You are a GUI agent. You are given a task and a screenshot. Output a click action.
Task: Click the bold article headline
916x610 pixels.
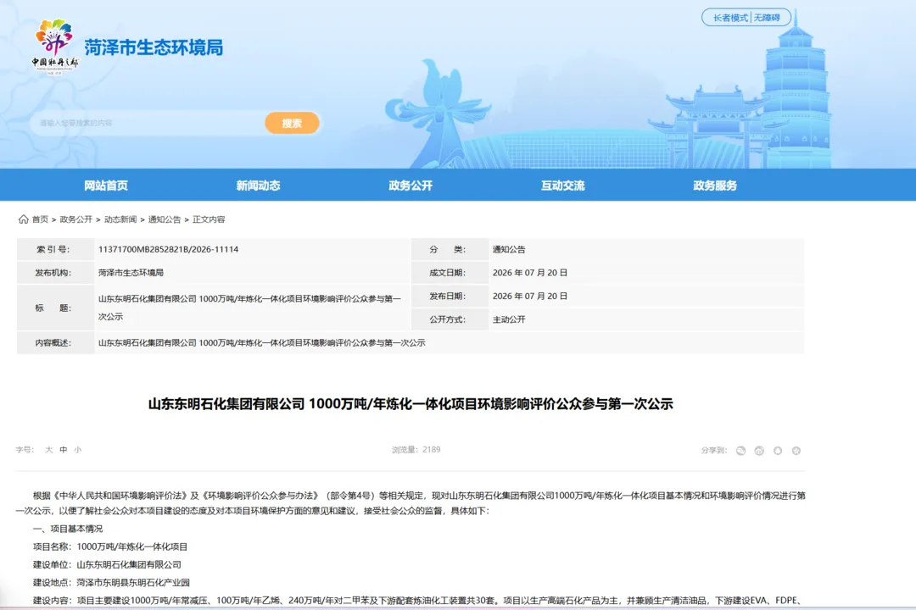pyautogui.click(x=411, y=404)
